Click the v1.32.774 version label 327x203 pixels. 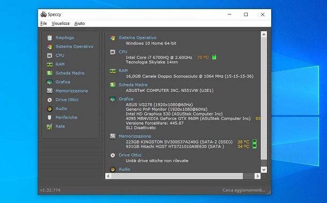pos(50,190)
